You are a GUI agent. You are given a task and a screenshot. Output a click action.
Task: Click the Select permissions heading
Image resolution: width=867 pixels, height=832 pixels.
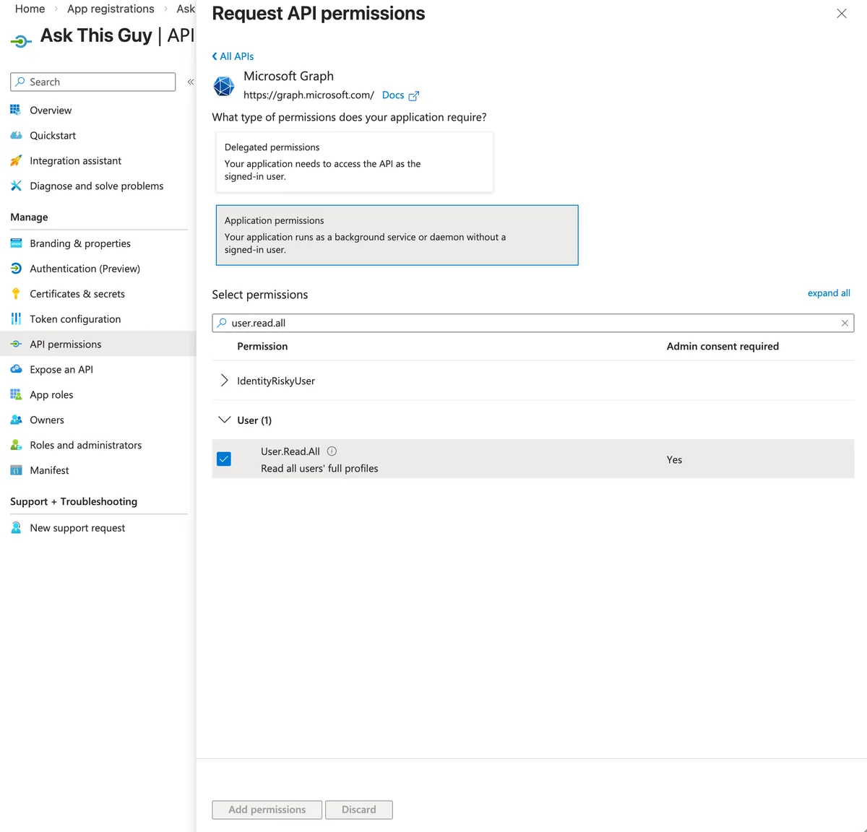[x=260, y=294]
